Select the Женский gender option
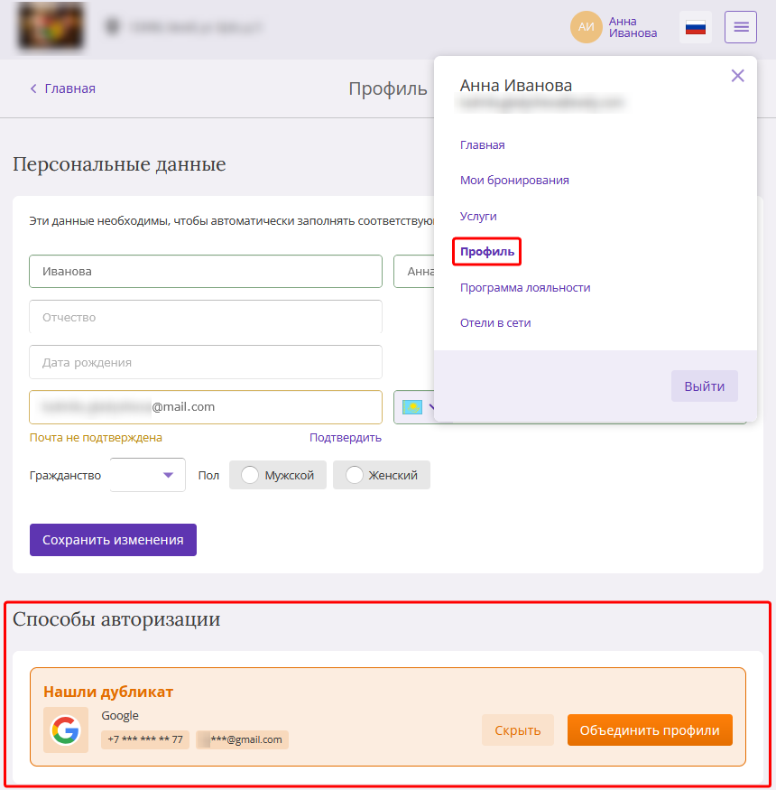776x790 pixels. (x=382, y=475)
